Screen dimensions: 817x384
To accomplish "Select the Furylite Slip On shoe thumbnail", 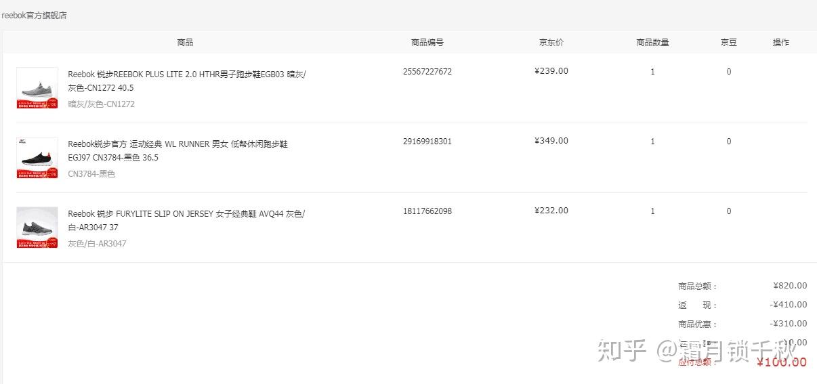I will pyautogui.click(x=37, y=227).
